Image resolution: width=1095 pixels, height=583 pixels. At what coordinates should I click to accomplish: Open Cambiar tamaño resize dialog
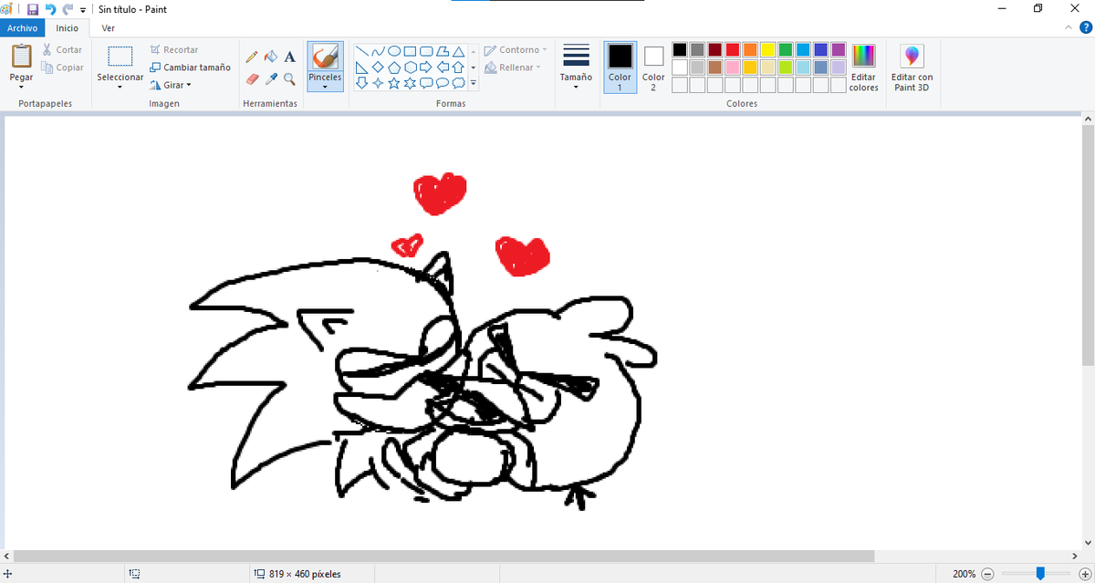point(190,68)
